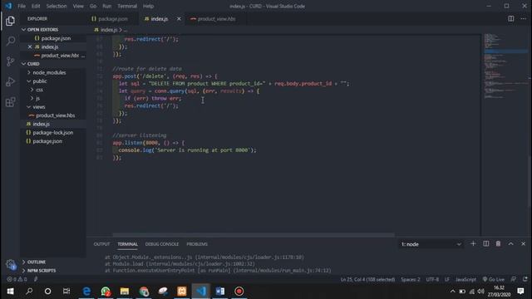Split the editor to the right

[511, 18]
